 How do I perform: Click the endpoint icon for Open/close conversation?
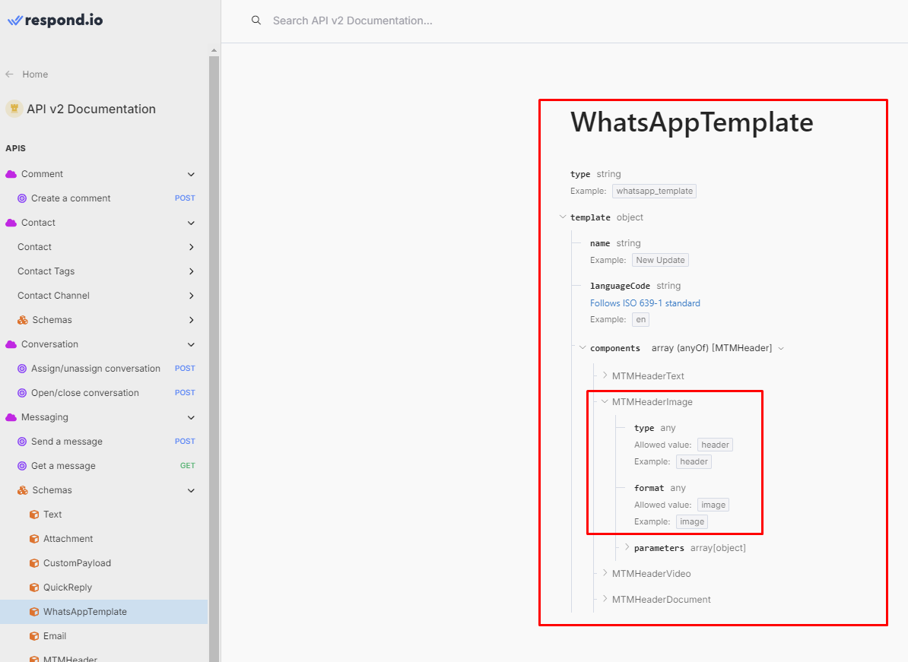(x=22, y=393)
